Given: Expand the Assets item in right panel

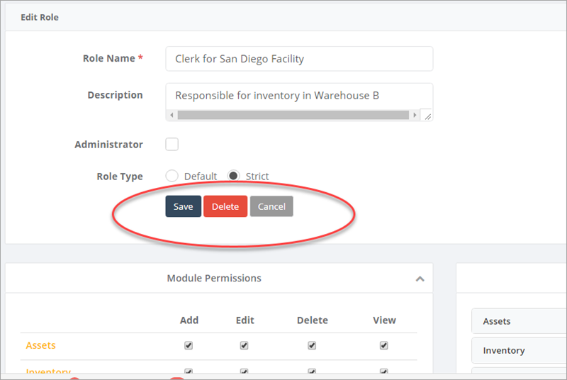Looking at the screenshot, I should [519, 321].
